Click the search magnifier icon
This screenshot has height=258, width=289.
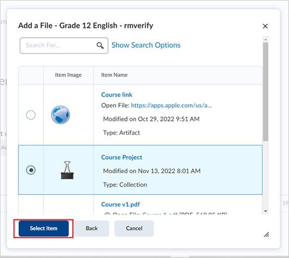pos(100,45)
